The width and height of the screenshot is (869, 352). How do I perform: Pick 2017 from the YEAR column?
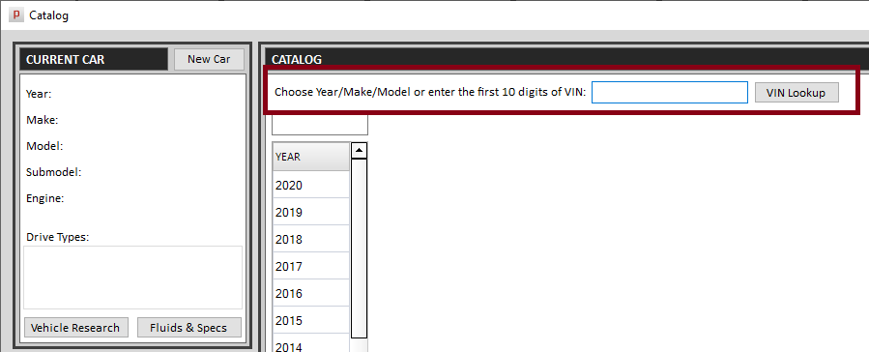pos(311,267)
